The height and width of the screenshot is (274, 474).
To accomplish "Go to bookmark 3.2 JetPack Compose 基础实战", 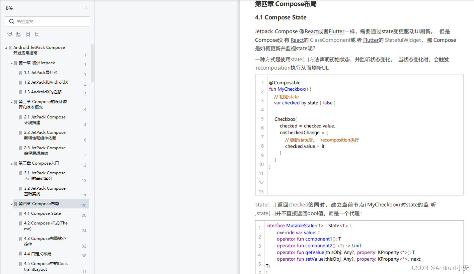I will coord(45,191).
